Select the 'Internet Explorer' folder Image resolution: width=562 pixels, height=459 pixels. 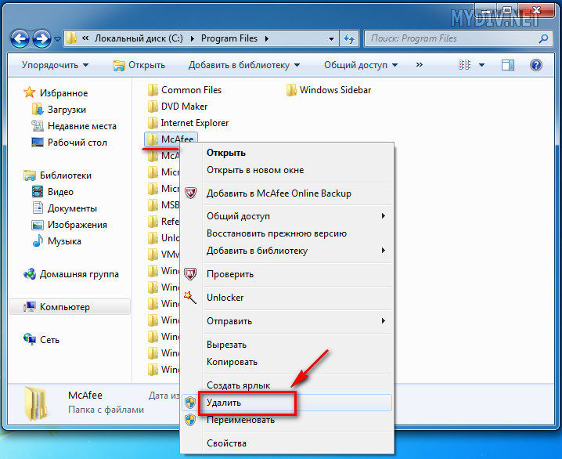click(x=188, y=123)
